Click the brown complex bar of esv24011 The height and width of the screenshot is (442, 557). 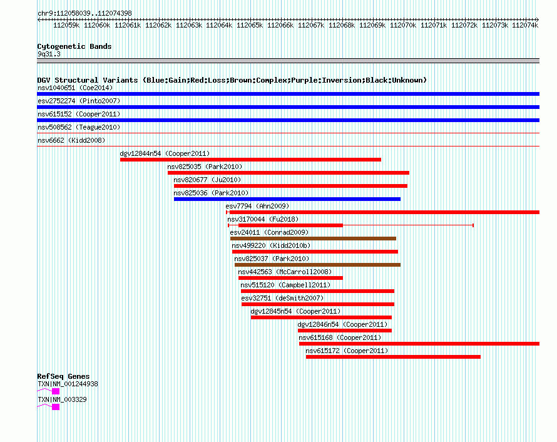pyautogui.click(x=313, y=239)
